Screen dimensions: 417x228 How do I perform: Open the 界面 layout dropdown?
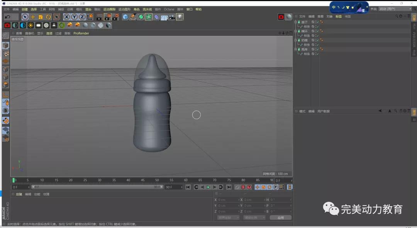[x=395, y=9]
